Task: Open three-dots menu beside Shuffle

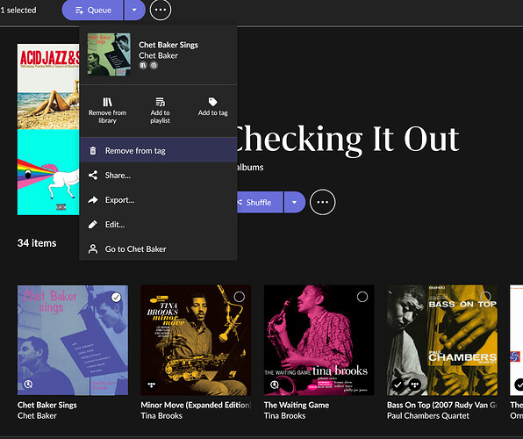Action: tap(322, 202)
